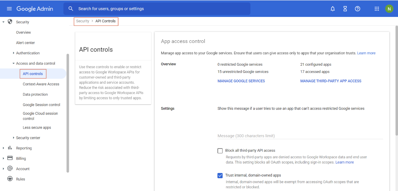Click the Billing card icon
The width and height of the screenshot is (398, 191).
(x=10, y=158)
